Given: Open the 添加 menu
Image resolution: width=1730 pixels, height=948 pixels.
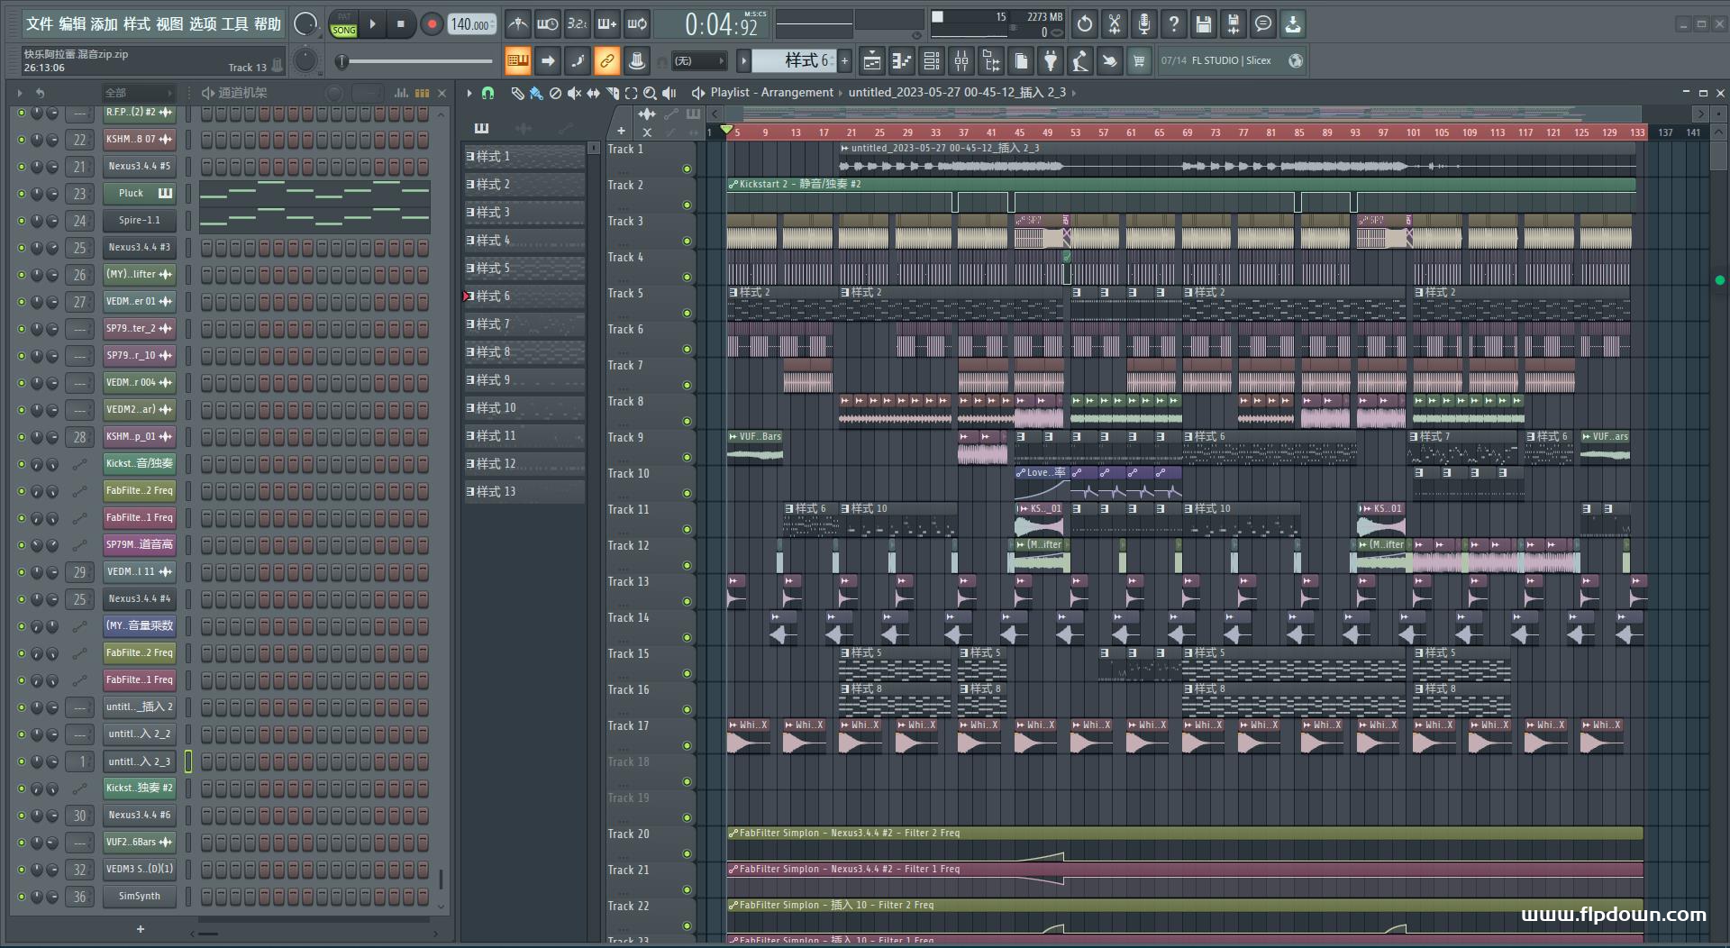Looking at the screenshot, I should (x=105, y=24).
